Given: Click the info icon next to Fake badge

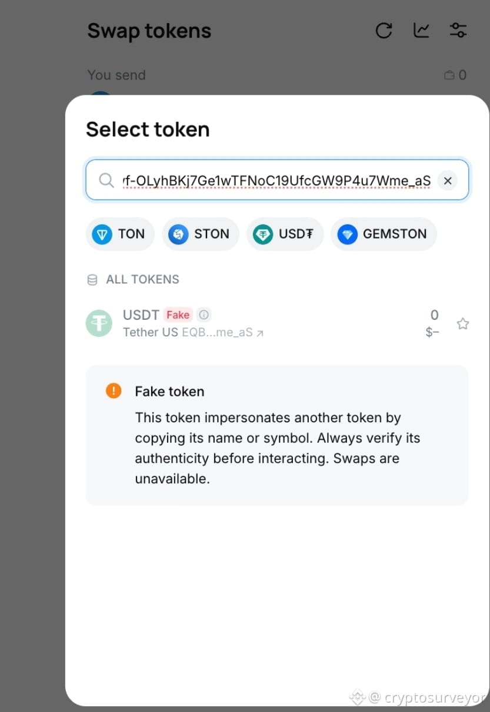Looking at the screenshot, I should click(204, 314).
